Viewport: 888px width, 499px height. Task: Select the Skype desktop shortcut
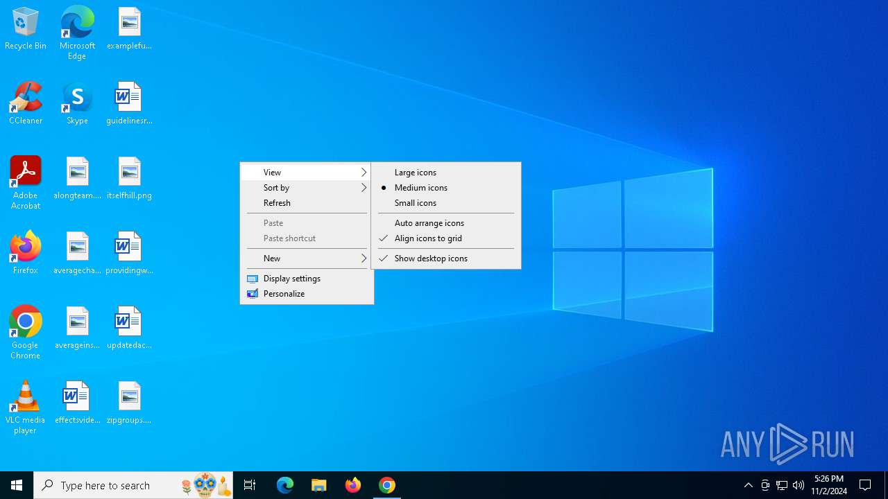pyautogui.click(x=77, y=104)
